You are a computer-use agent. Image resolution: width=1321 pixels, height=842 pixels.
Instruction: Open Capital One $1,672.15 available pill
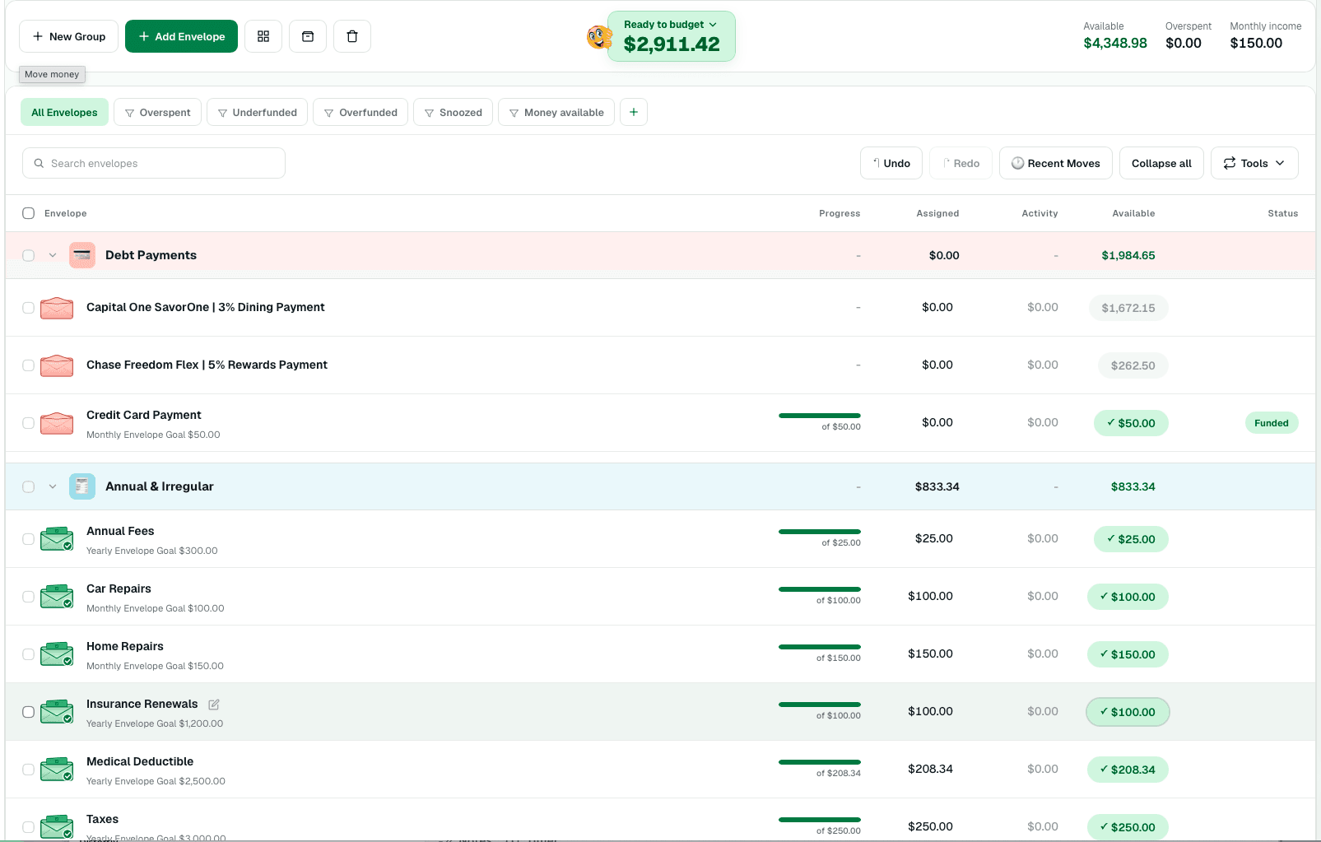tap(1128, 308)
